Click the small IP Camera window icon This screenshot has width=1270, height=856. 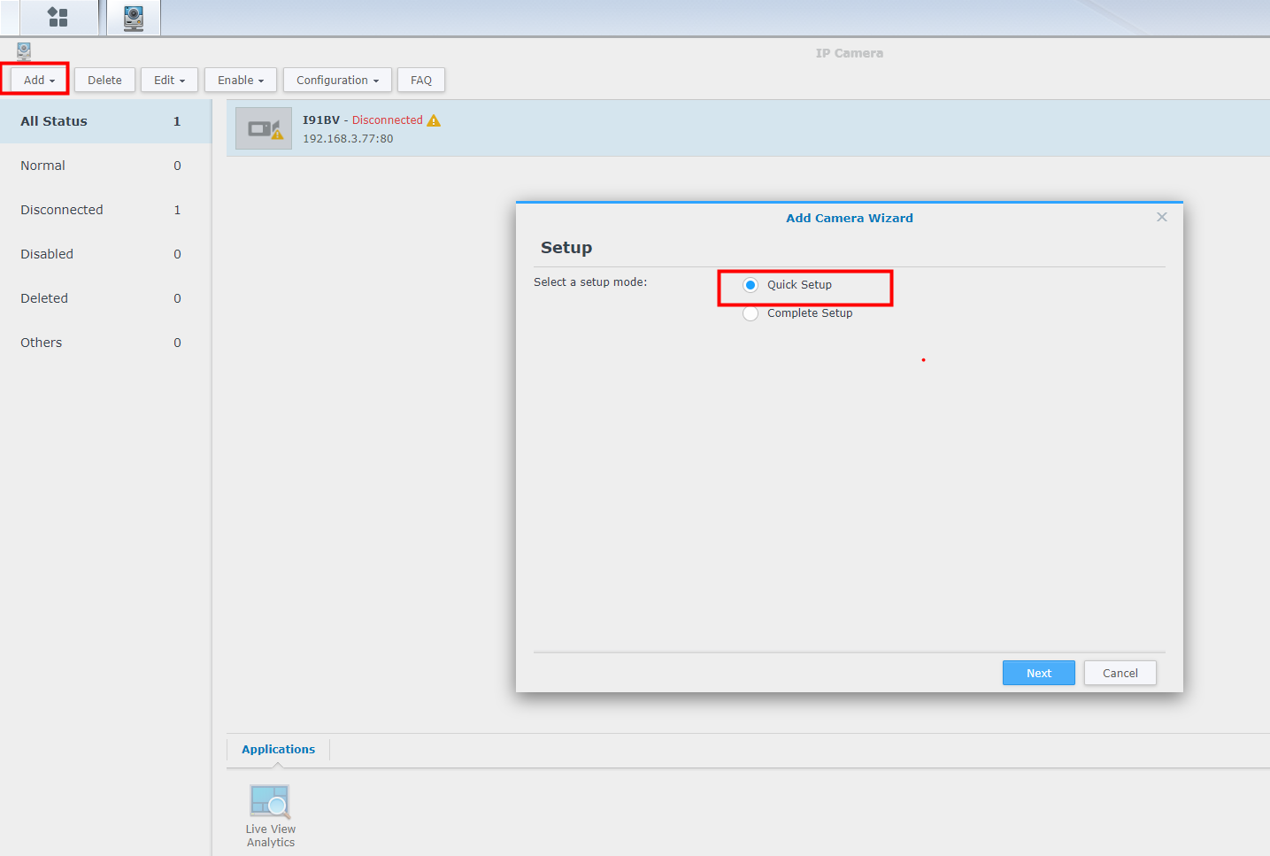[24, 51]
